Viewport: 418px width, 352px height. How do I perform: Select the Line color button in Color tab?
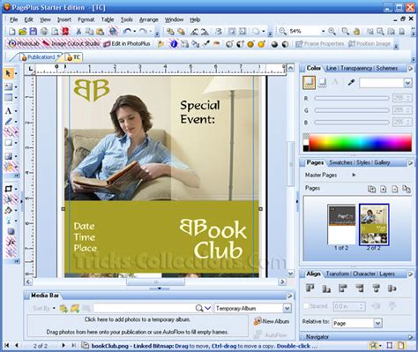(323, 83)
